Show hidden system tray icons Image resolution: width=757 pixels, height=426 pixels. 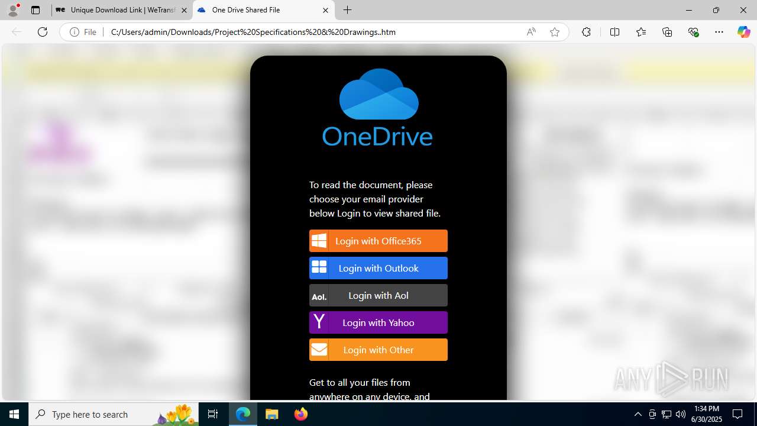638,414
